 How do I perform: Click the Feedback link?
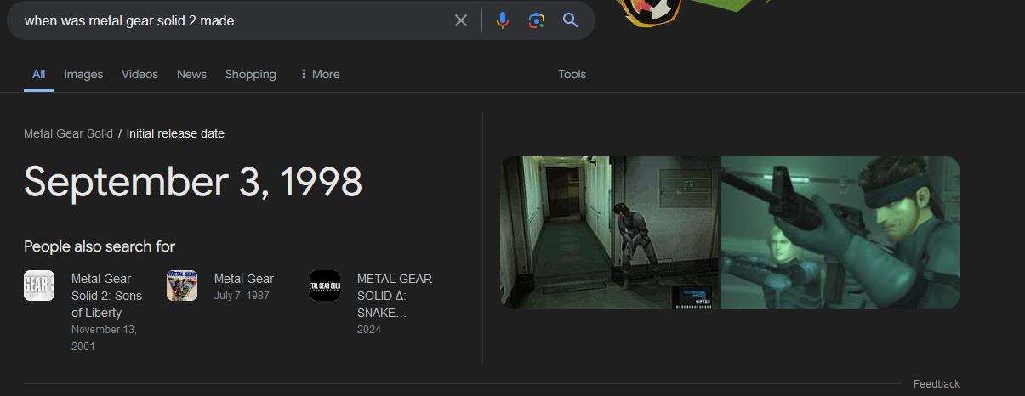tap(937, 384)
